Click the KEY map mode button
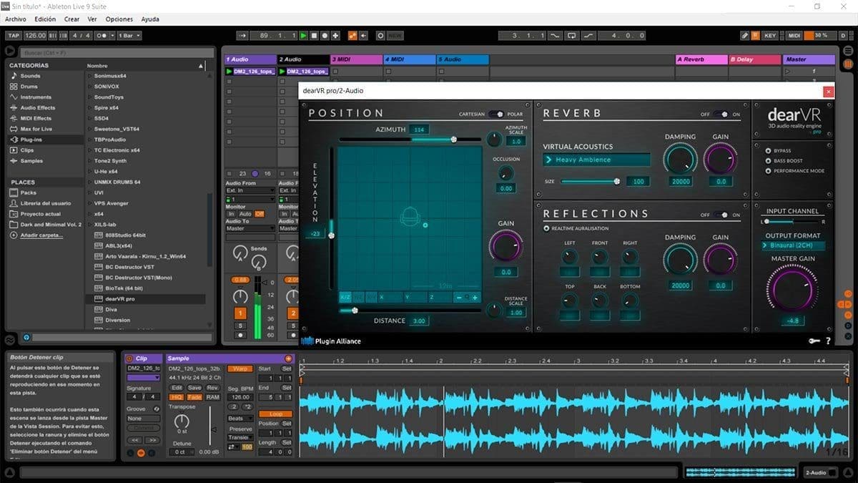The image size is (858, 483). click(769, 35)
